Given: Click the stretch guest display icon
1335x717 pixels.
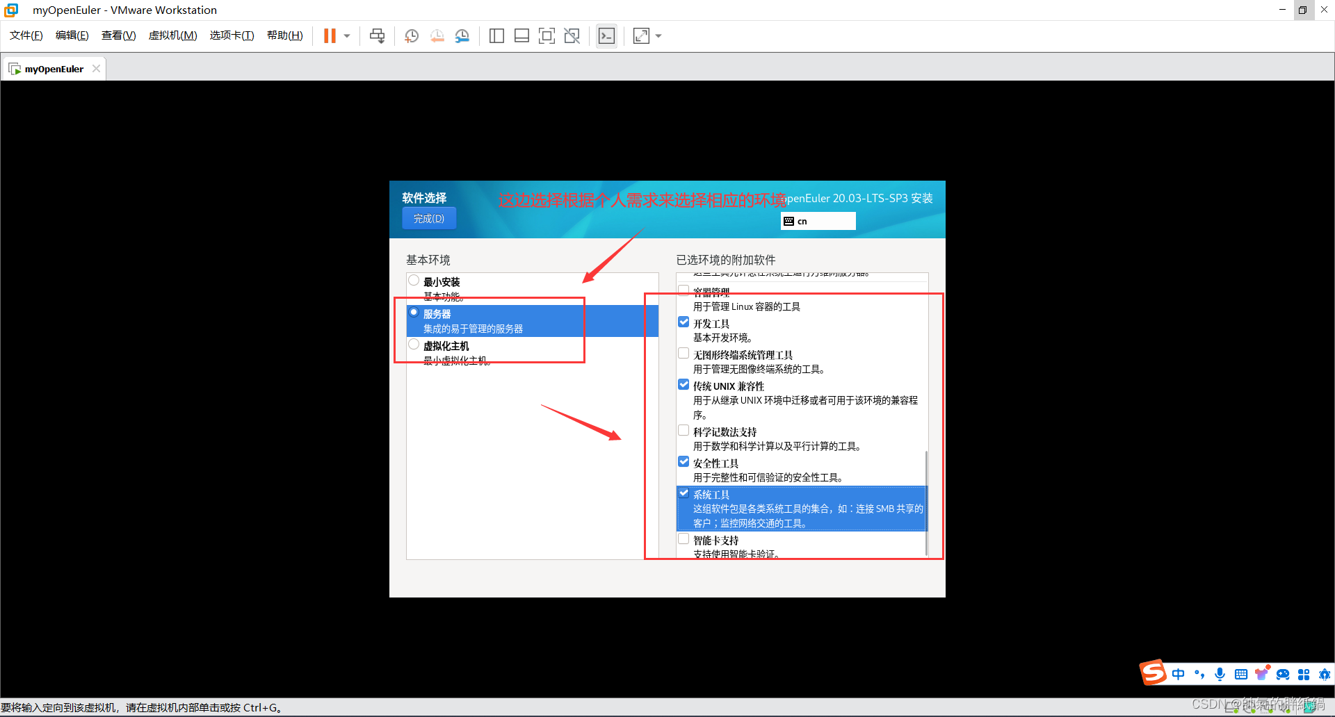Looking at the screenshot, I should tap(641, 35).
